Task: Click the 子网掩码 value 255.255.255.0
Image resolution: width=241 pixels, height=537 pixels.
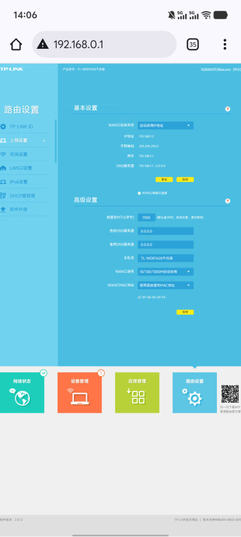Action: pos(148,146)
